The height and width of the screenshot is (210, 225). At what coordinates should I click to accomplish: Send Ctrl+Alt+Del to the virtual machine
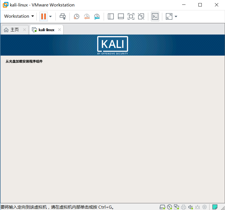point(63,16)
